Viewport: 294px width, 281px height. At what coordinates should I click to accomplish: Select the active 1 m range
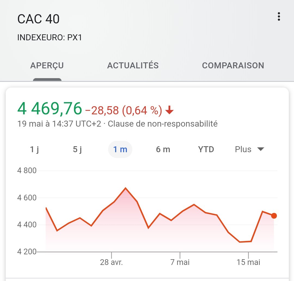[x=120, y=149]
